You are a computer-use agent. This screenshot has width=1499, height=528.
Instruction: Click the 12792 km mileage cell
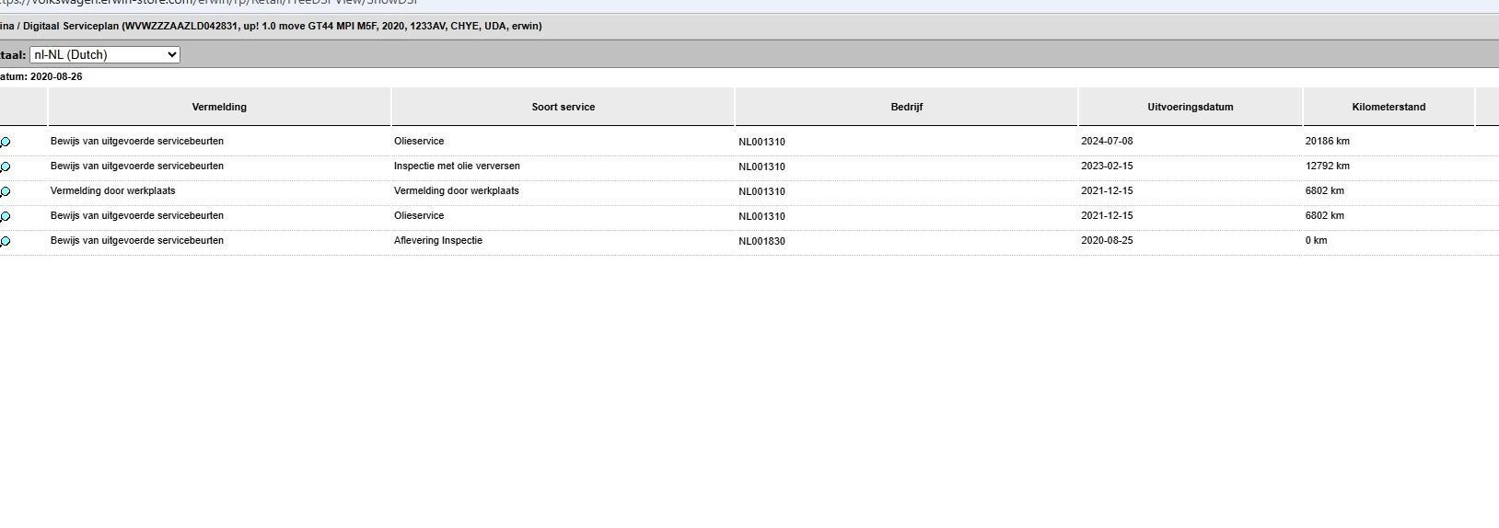click(x=1327, y=166)
